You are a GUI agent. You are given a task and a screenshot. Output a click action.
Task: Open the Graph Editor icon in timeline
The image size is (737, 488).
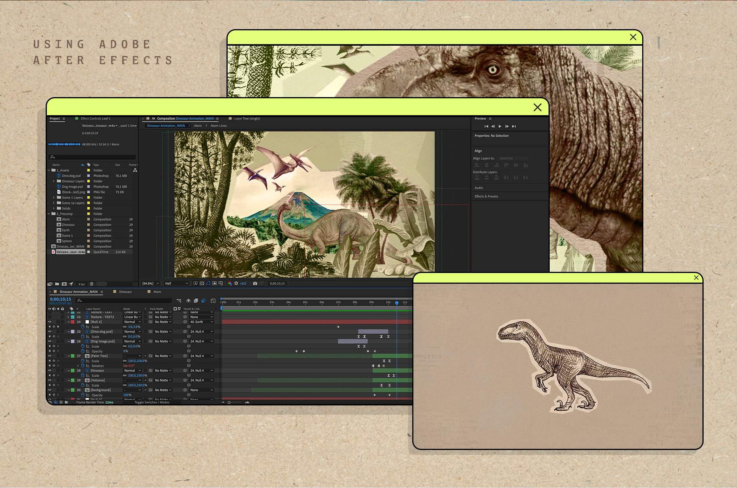tap(213, 301)
